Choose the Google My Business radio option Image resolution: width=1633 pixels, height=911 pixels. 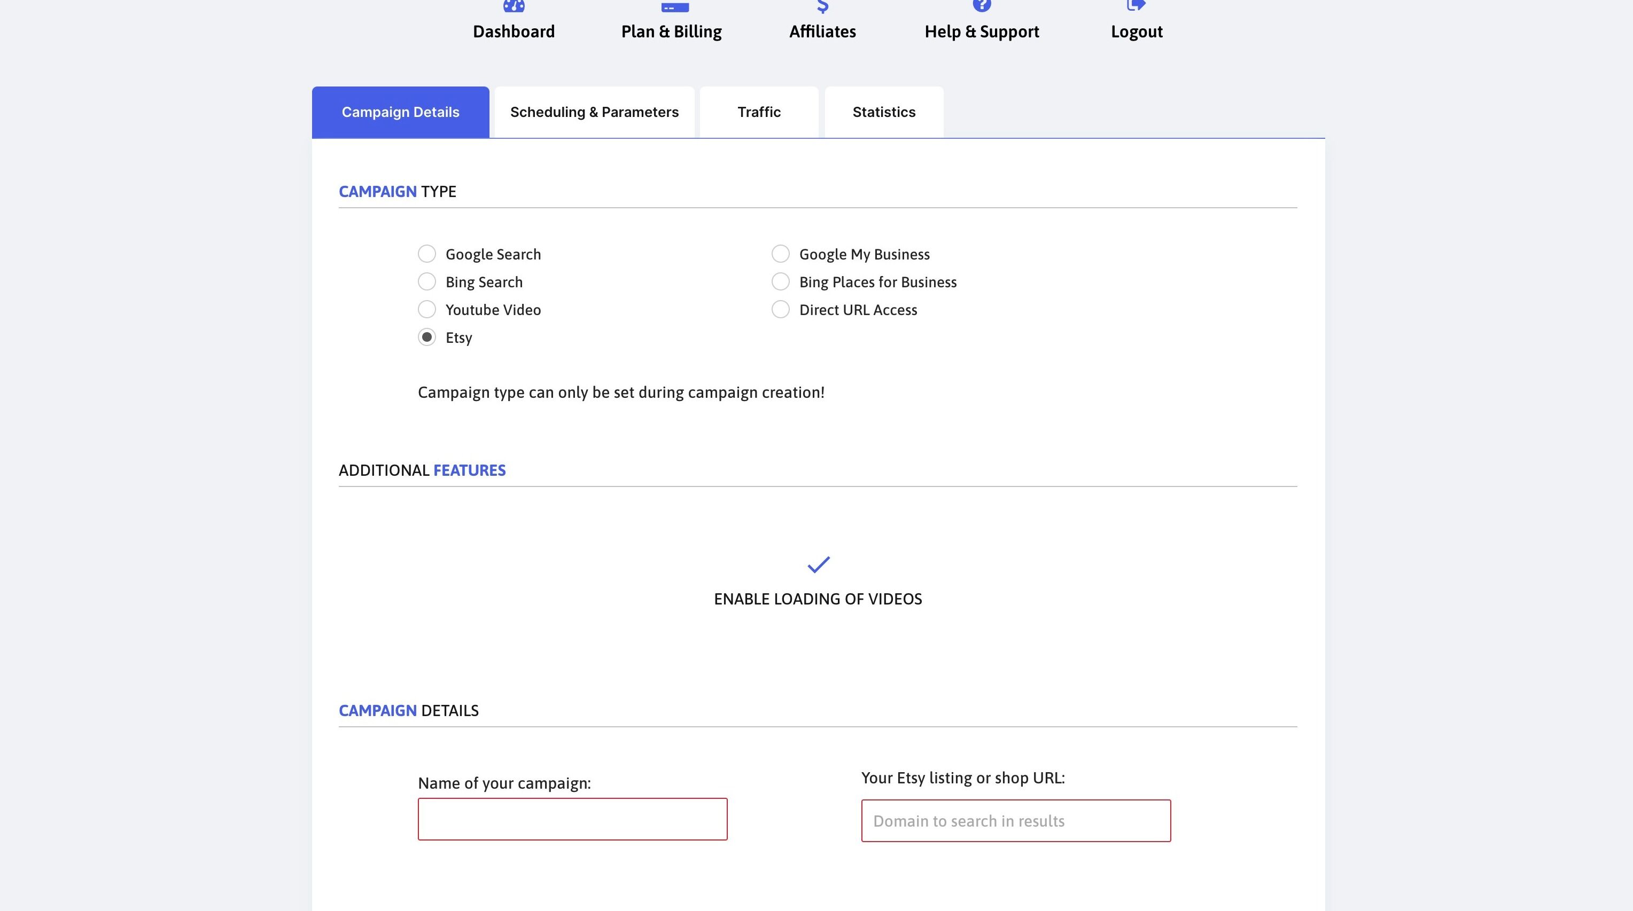pos(780,254)
